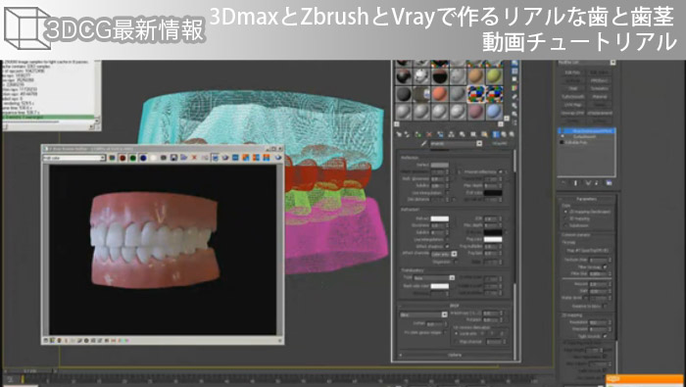
Task: Toggle the blue channel in the frame buffer
Action: point(143,158)
